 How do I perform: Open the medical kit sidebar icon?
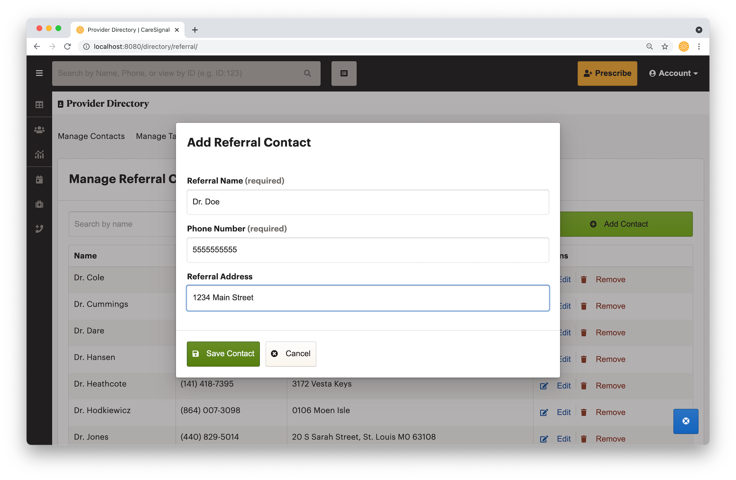pos(39,204)
